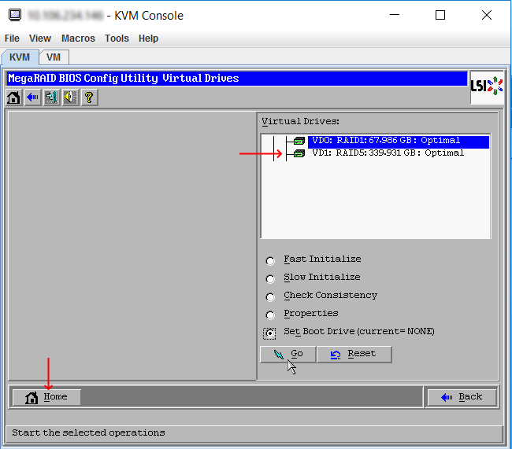Open the File menu
This screenshot has width=512, height=449.
click(12, 39)
